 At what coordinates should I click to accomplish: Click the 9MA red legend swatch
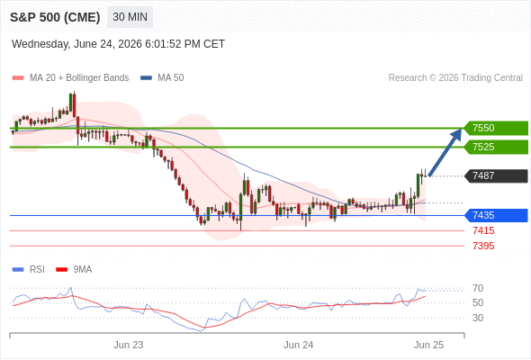click(x=61, y=270)
